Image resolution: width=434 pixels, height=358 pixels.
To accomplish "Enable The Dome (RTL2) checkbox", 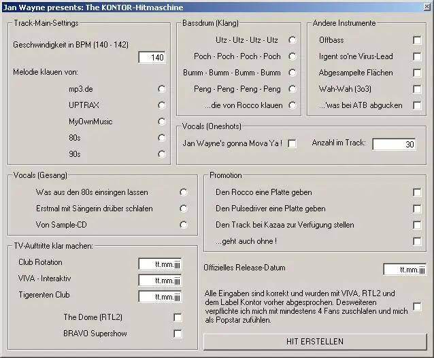I will click(178, 317).
